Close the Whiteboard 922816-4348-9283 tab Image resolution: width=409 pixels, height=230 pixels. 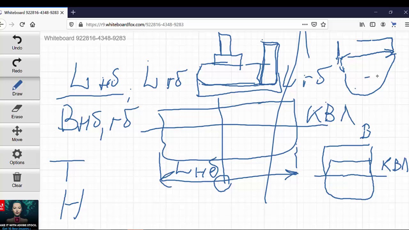click(62, 12)
